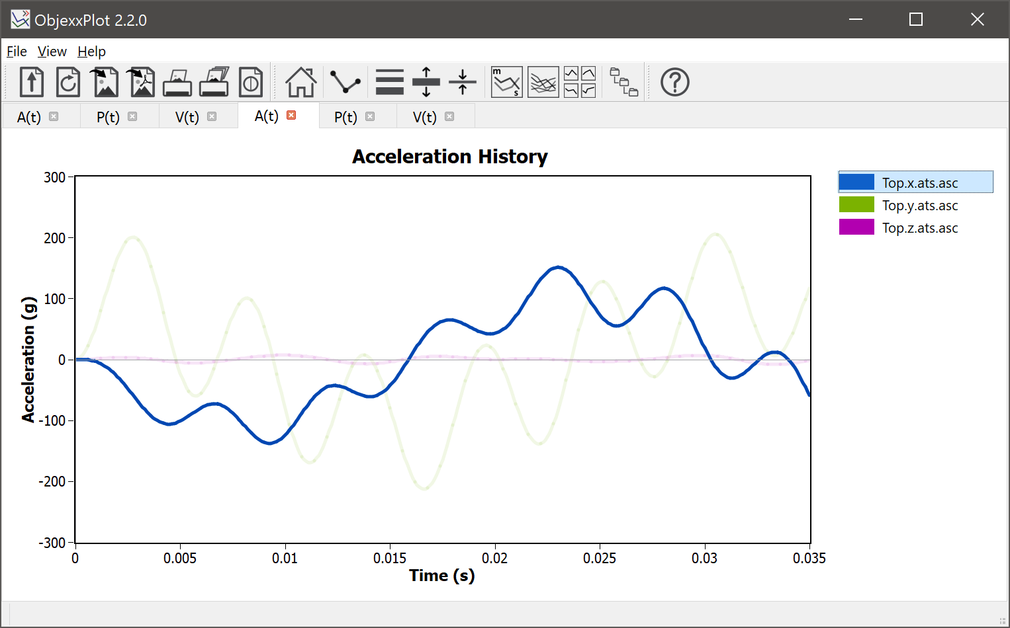Screen dimensions: 1010x628
Task: Open the File menu
Action: [x=16, y=51]
